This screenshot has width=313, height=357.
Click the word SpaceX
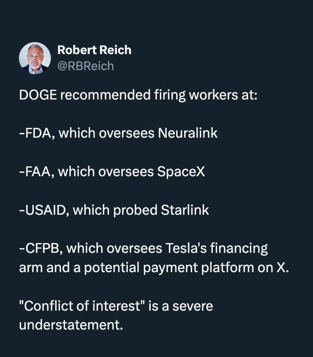(181, 171)
